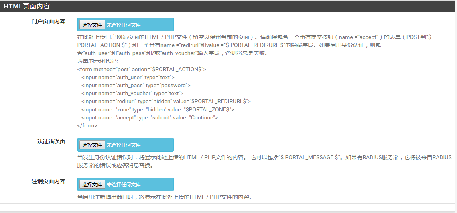
Task: Click 未选择任何文件 text in auth error upload field
Action: pyautogui.click(x=124, y=145)
